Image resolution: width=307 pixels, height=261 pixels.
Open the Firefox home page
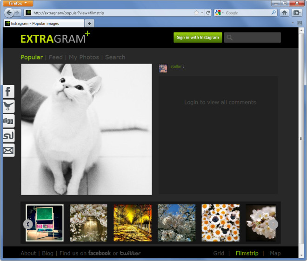[x=285, y=13]
